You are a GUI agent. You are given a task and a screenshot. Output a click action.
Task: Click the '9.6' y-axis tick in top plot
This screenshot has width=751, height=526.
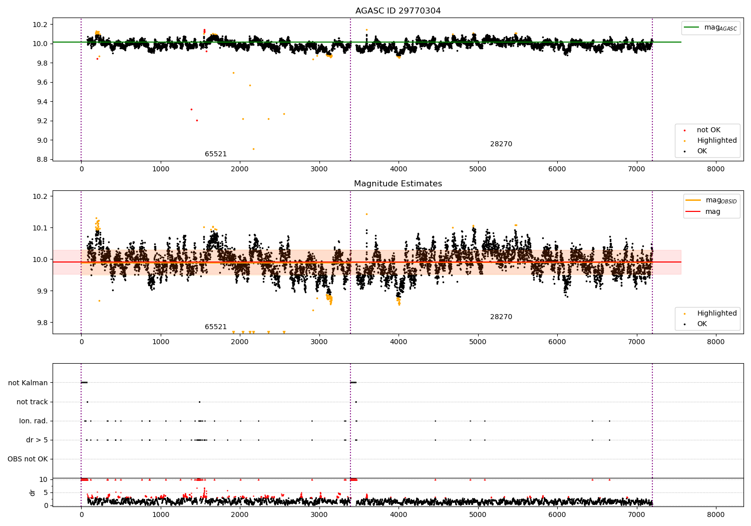[41, 83]
